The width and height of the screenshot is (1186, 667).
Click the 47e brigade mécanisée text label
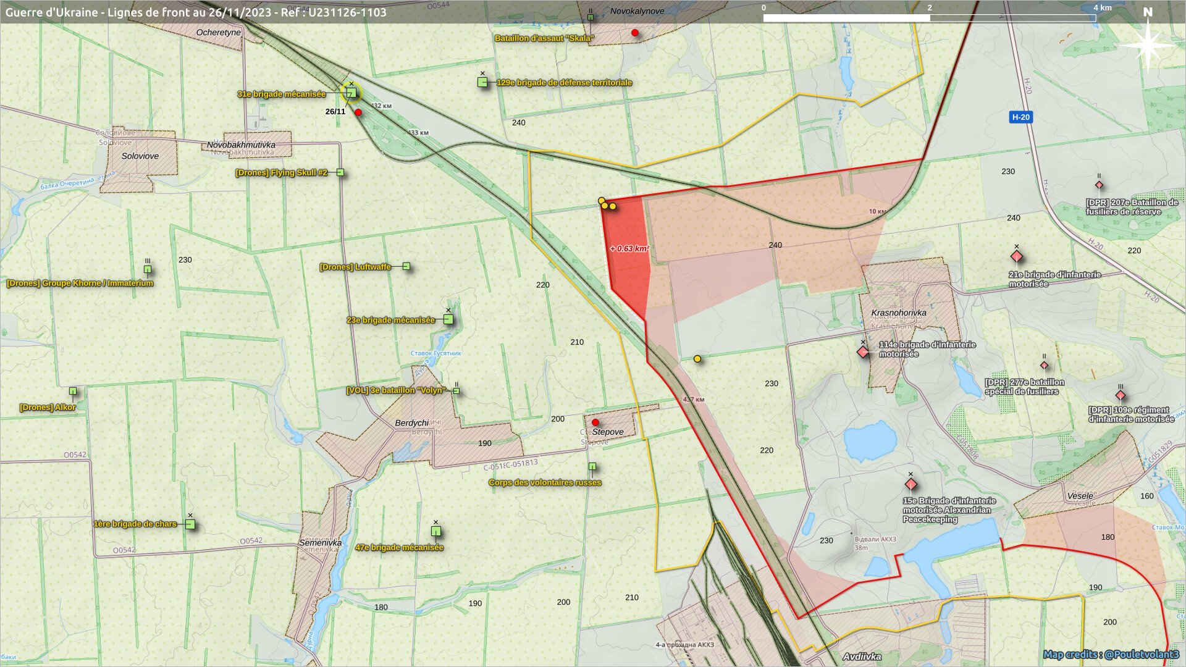coord(399,547)
